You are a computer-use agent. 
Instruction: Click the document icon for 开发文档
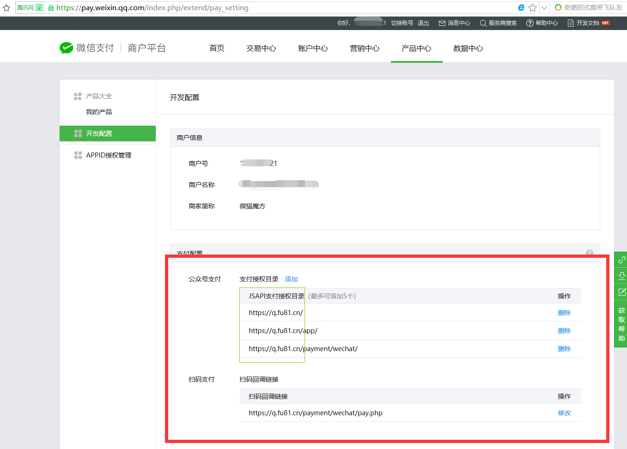[571, 23]
